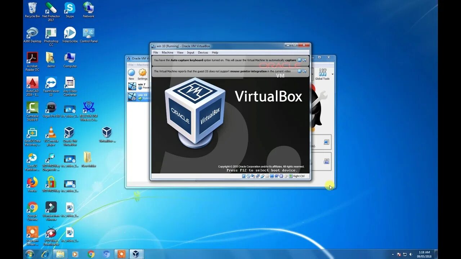Screen dimensions: 461x259
Task: Open Acrobat Reader DC desktop shortcut
Action: [x=32, y=62]
